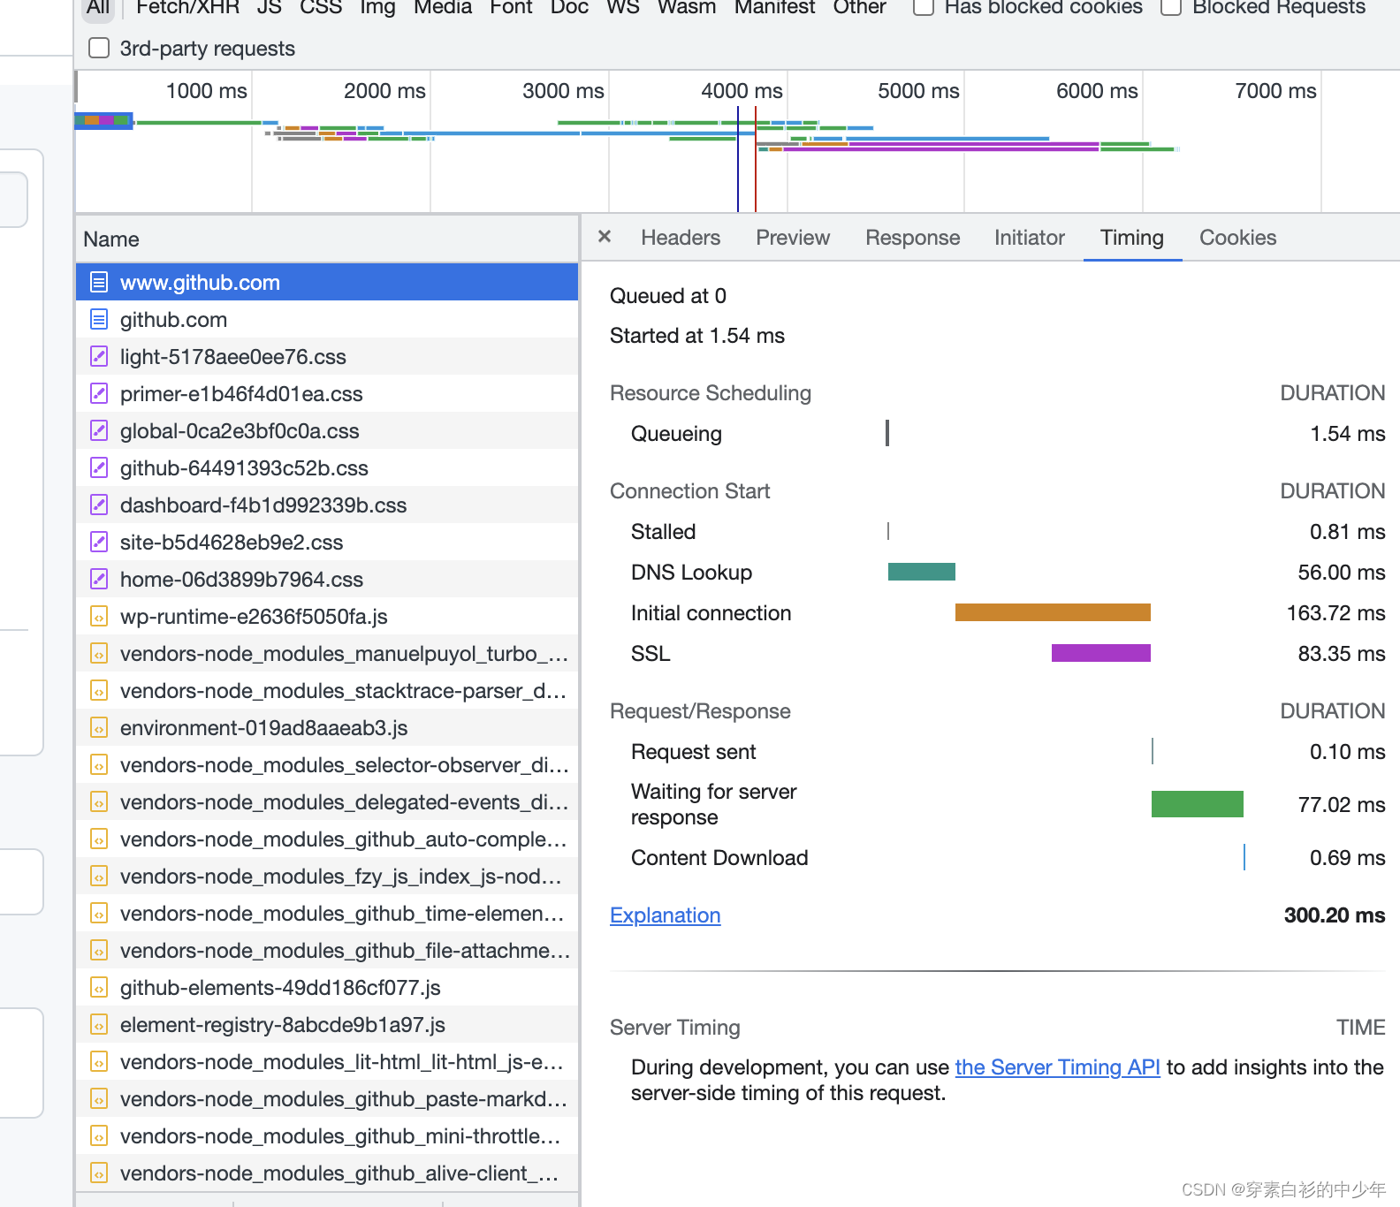Viewport: 1400px width, 1207px height.
Task: Click the document icon beside github.com
Action: tap(99, 320)
